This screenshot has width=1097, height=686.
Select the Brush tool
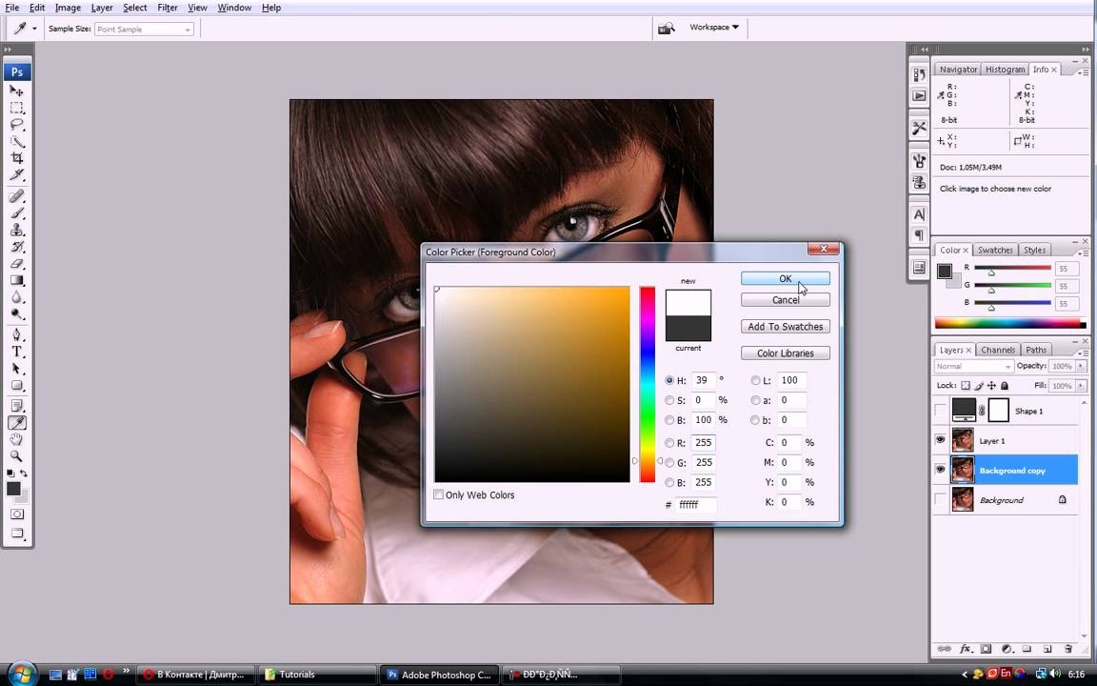coord(16,213)
